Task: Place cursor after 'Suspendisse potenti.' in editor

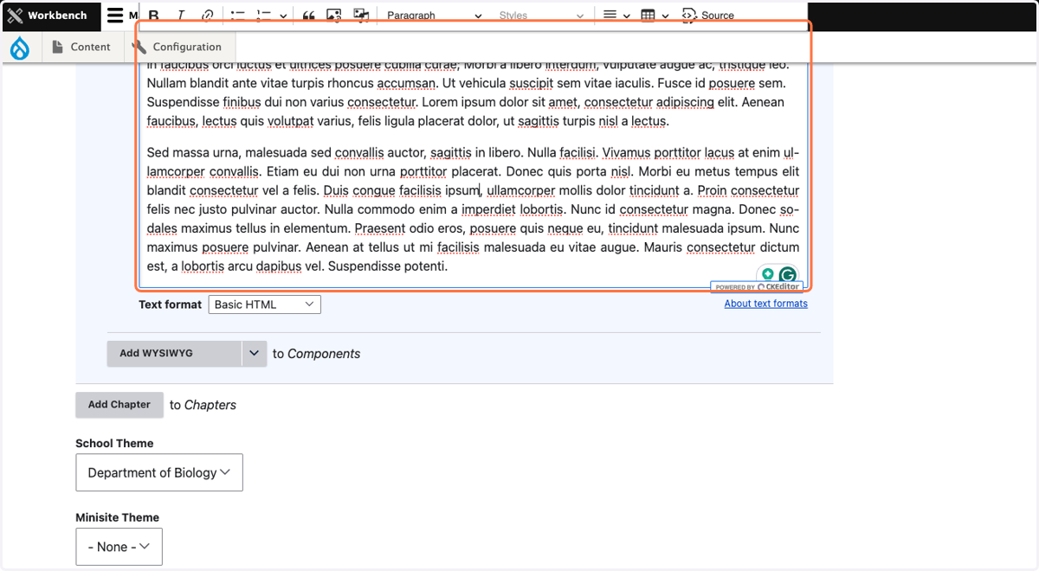Action: (x=449, y=266)
